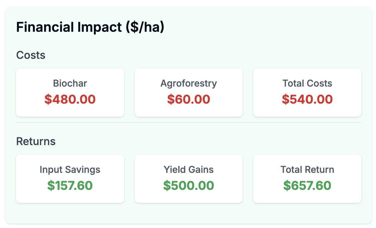Select the $540.00 total costs amount
The height and width of the screenshot is (228, 376).
(307, 99)
